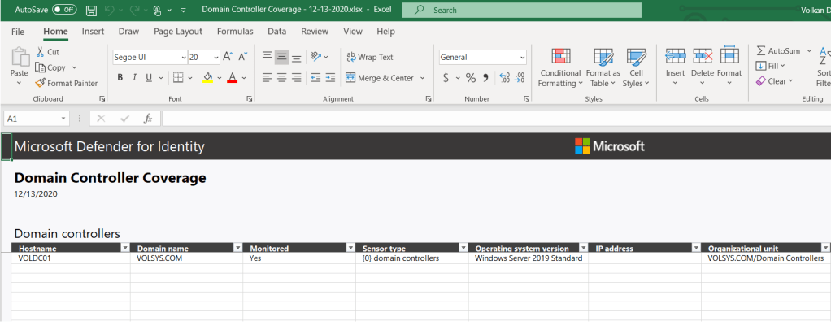Click the Increase Font Size icon
Image resolution: width=831 pixels, height=325 pixels.
pyautogui.click(x=228, y=57)
